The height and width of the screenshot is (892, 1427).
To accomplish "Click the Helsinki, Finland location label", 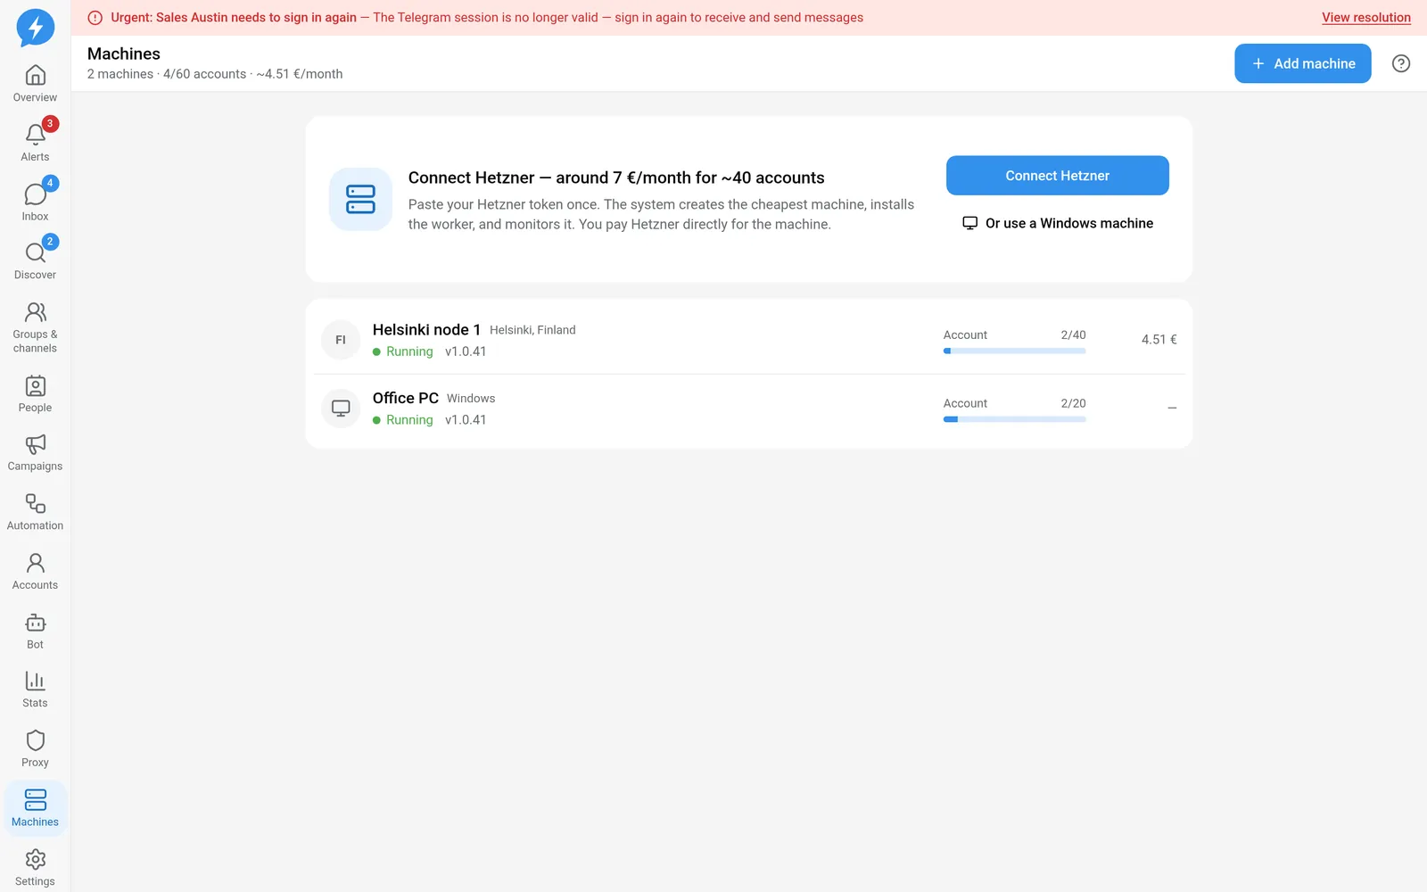I will [532, 330].
